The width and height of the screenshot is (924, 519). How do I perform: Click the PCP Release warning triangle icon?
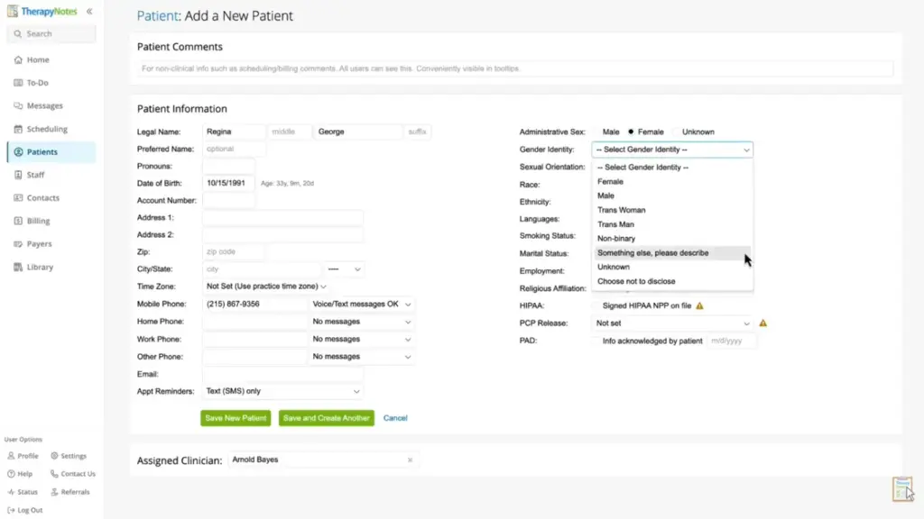pos(763,323)
